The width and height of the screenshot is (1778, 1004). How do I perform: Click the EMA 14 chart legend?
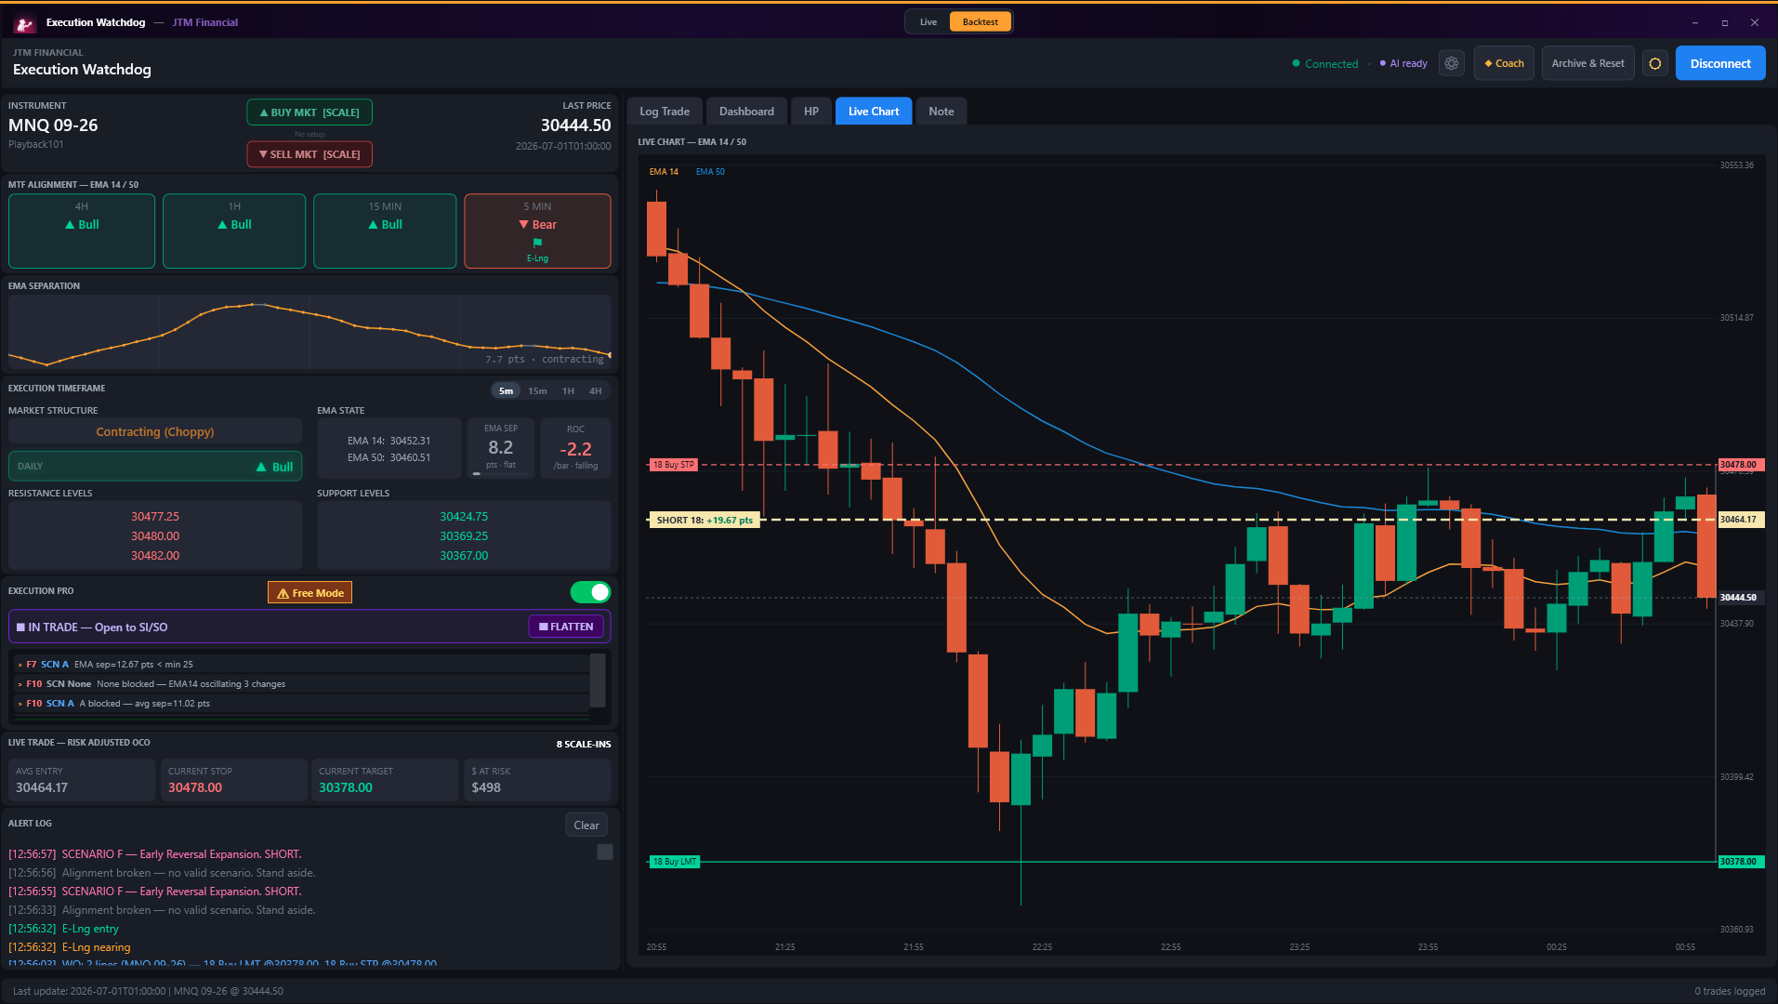click(664, 172)
